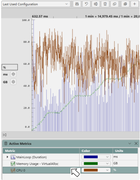The height and width of the screenshot is (180, 140).
Task: Click the rename configuration icon
Action: click(x=96, y=4)
